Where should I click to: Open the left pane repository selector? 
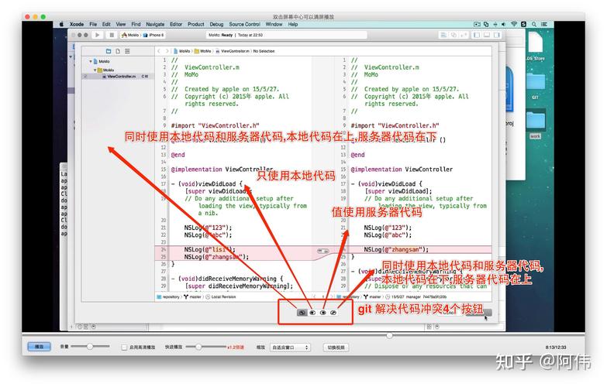pos(168,297)
